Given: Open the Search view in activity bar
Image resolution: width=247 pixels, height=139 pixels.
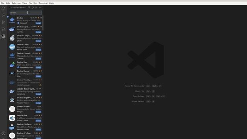Looking at the screenshot, I should (x=3, y=15).
